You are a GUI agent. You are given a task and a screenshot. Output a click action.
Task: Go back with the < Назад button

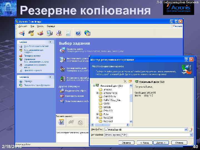145,142
